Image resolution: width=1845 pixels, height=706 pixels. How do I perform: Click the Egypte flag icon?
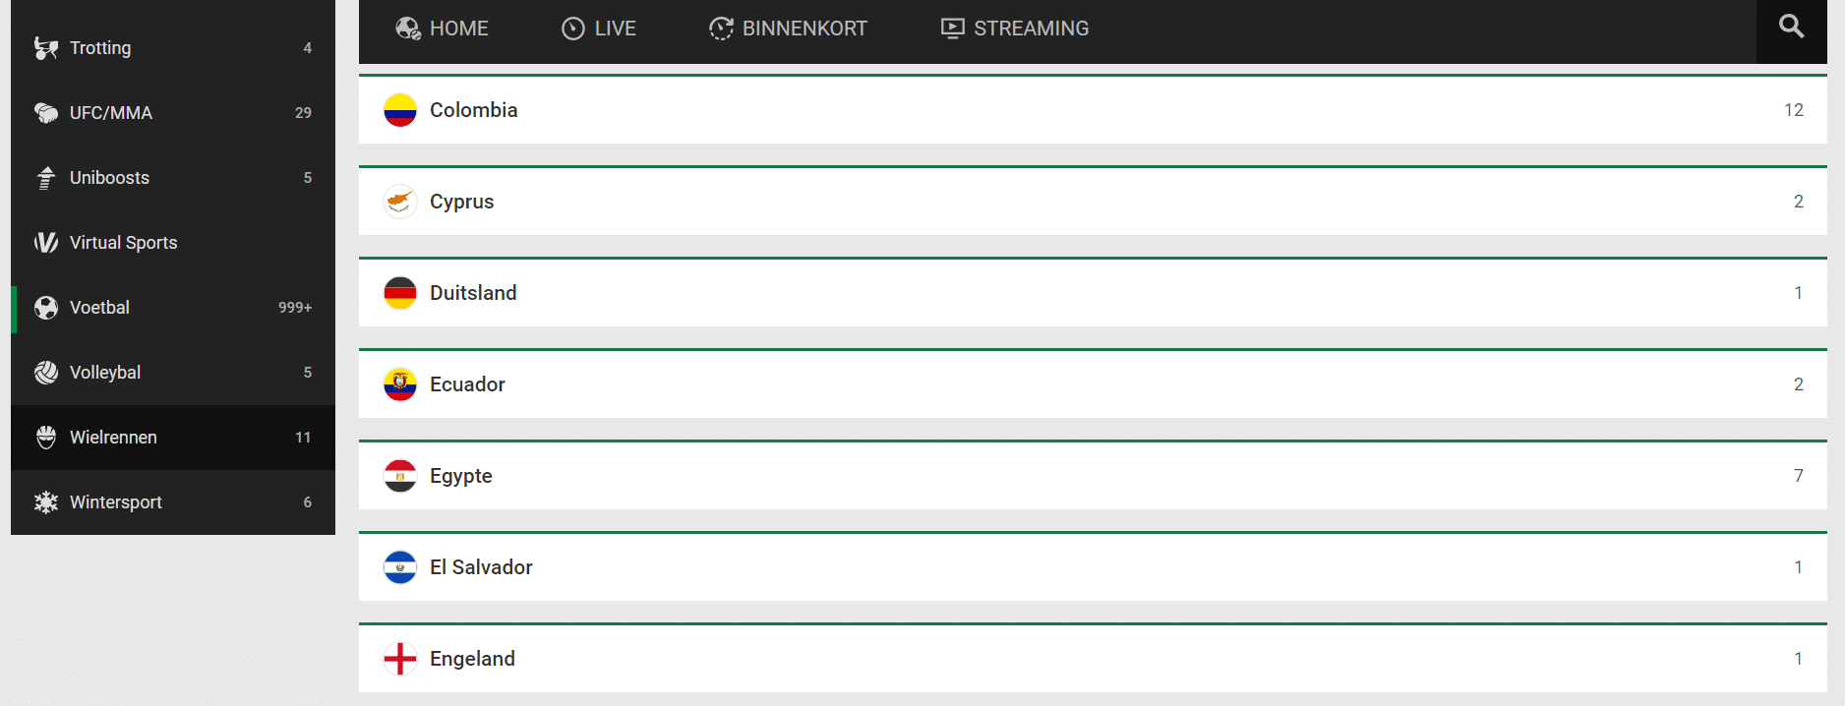400,476
